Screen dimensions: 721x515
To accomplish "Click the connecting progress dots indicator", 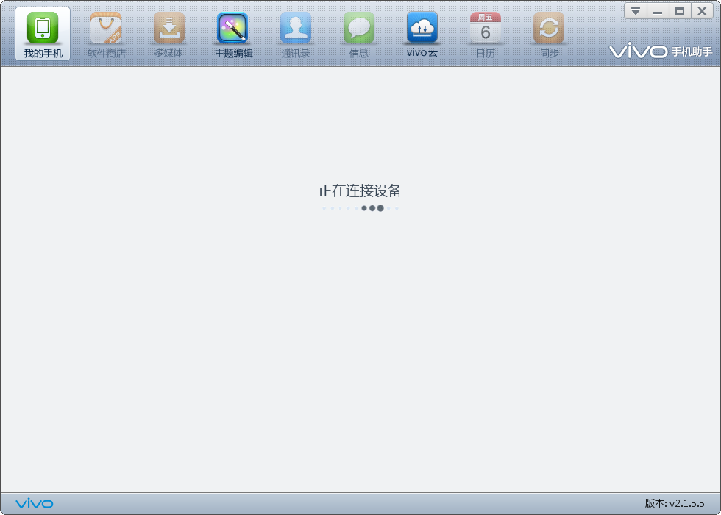I will [360, 208].
